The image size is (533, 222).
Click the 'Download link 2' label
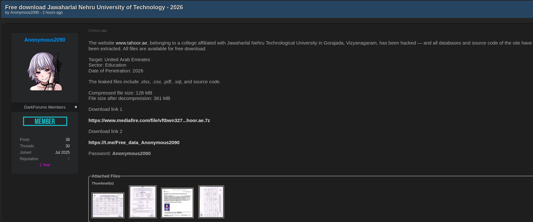click(106, 131)
